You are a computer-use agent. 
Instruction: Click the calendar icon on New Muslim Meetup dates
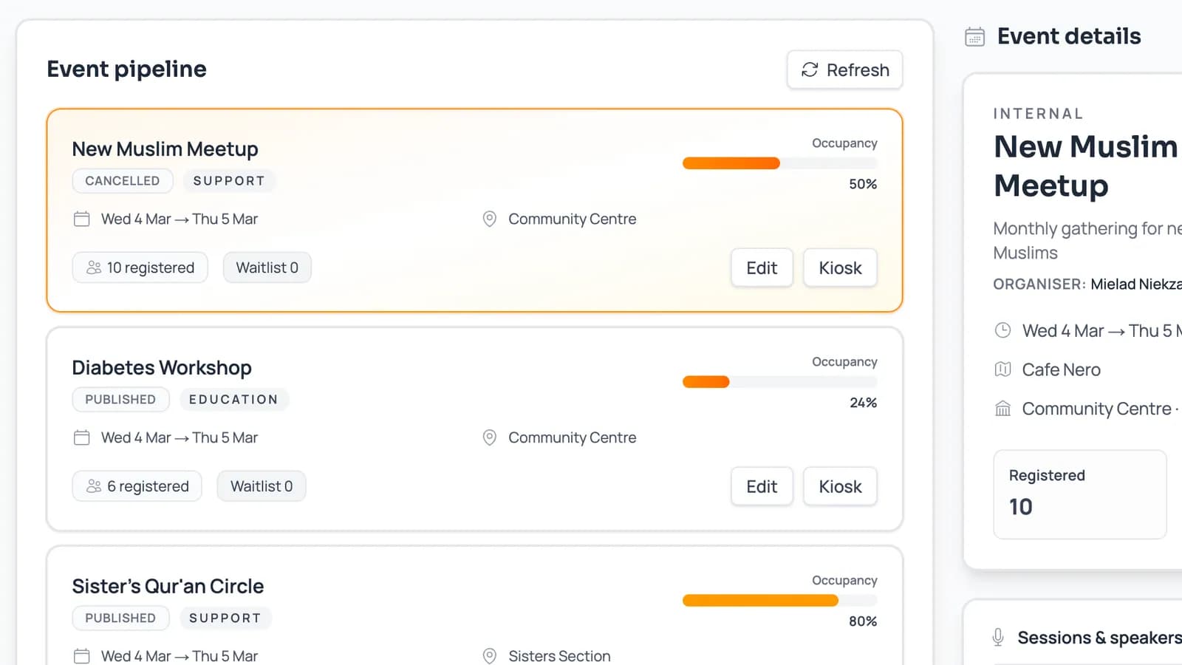tap(81, 219)
